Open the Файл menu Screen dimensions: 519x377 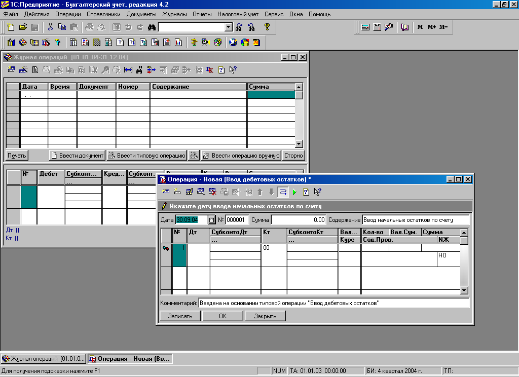coord(11,14)
